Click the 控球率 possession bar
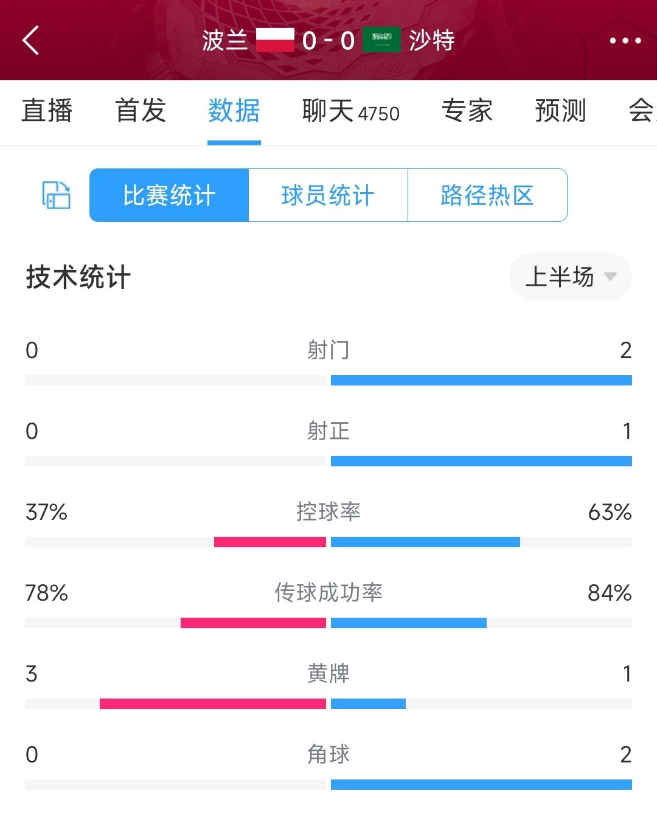The height and width of the screenshot is (822, 657). (x=328, y=542)
